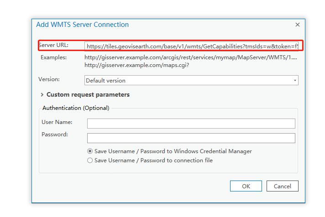Click the User Name label

57,122
